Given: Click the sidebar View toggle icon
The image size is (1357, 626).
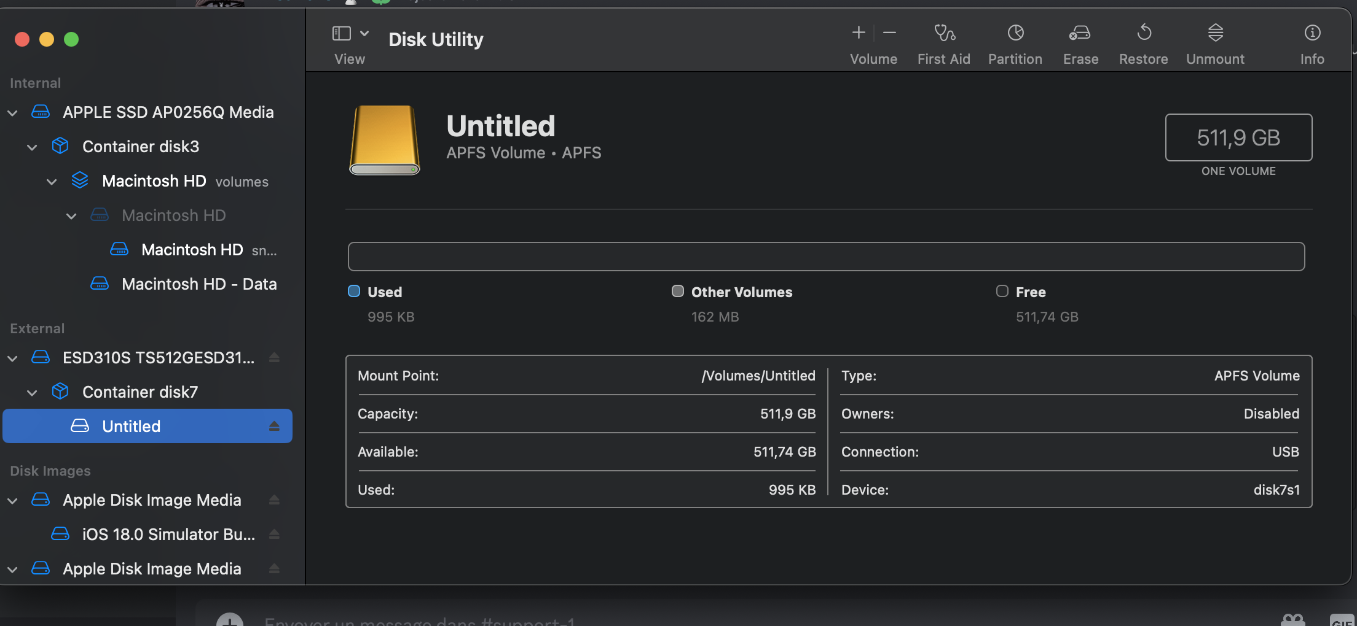Looking at the screenshot, I should (341, 33).
